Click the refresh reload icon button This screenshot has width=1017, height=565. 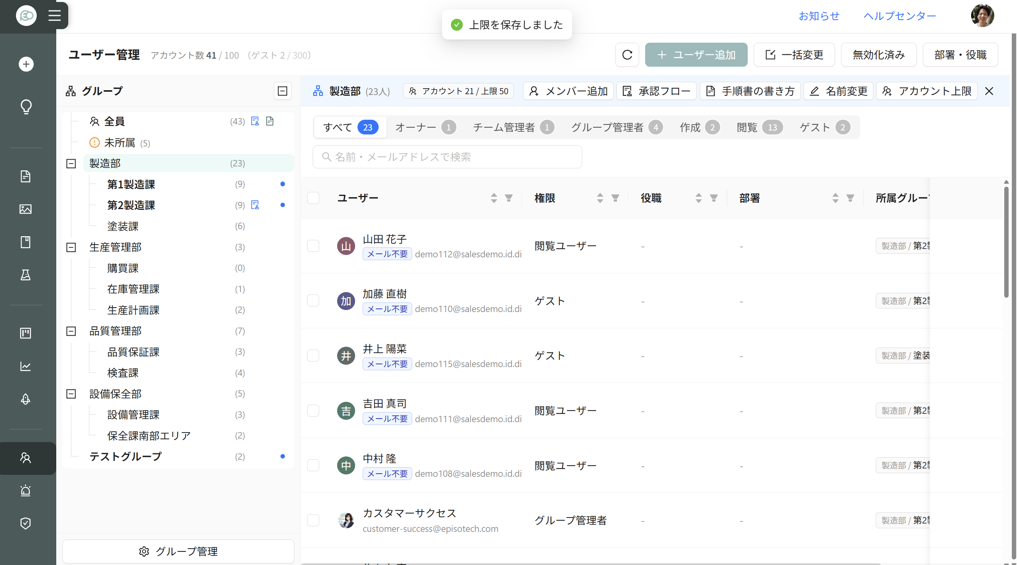627,55
